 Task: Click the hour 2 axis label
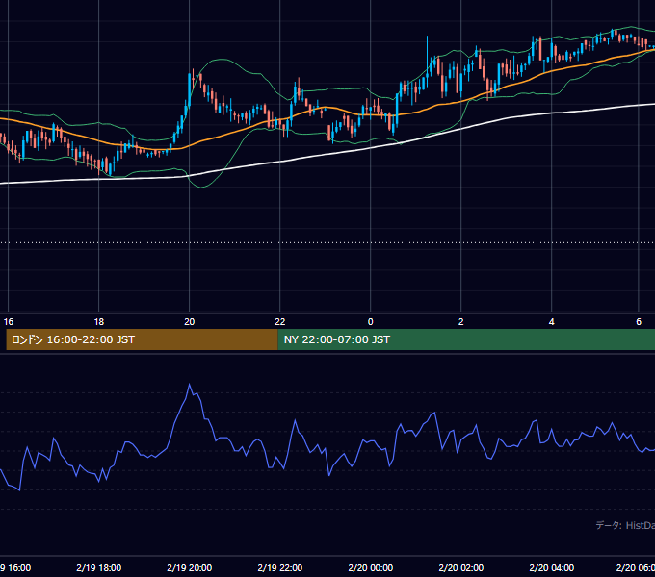[x=460, y=322]
